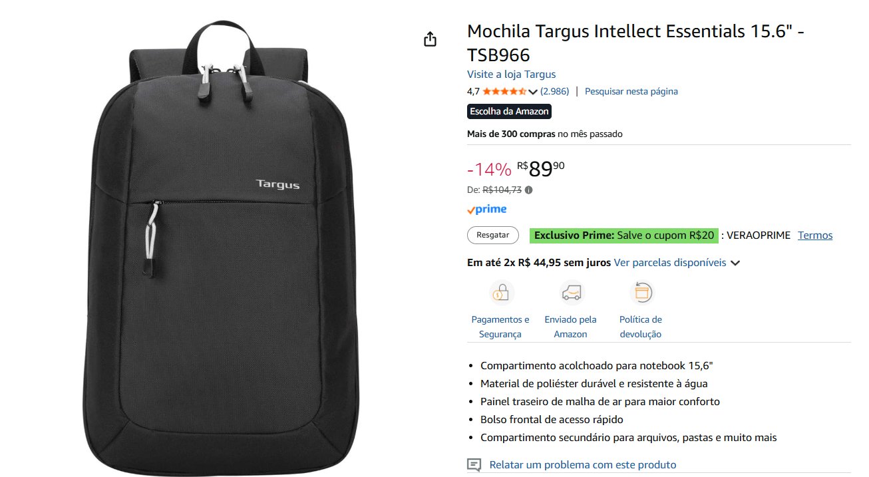Click the Prime logo badge
869x477 pixels.
pyautogui.click(x=487, y=210)
